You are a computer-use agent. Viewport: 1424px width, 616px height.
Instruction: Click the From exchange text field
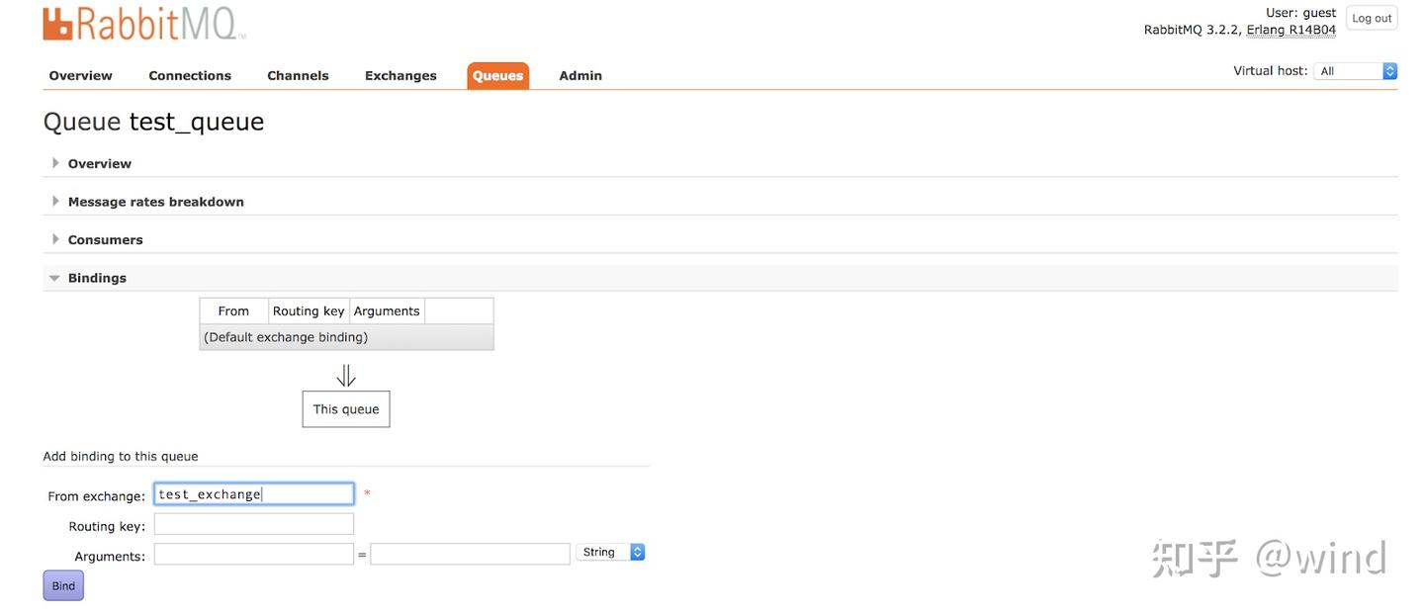(253, 492)
